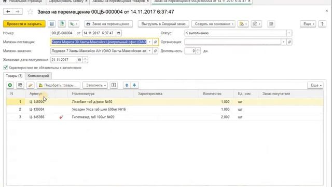Select row Гипотиазид таб 100мг №20

[x=164, y=117]
